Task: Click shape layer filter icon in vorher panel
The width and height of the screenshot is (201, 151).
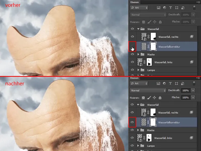Action: click(x=177, y=8)
